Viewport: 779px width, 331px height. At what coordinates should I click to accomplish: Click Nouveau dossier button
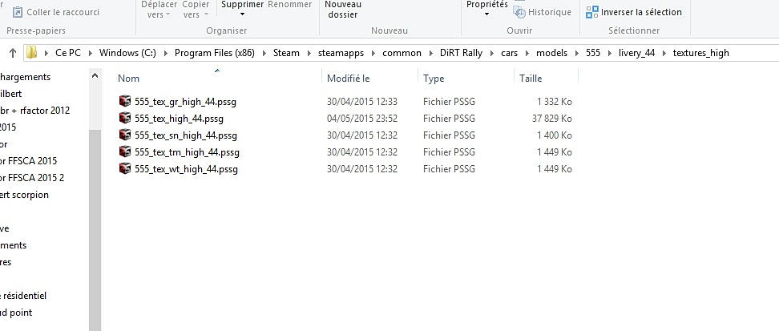pyautogui.click(x=343, y=10)
